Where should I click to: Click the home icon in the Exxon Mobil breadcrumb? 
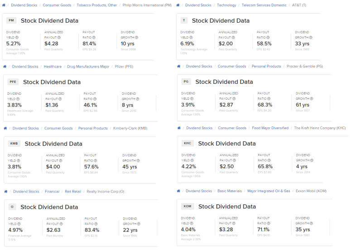(178, 191)
